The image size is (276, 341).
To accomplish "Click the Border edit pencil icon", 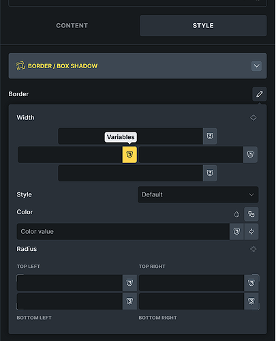I will (260, 94).
